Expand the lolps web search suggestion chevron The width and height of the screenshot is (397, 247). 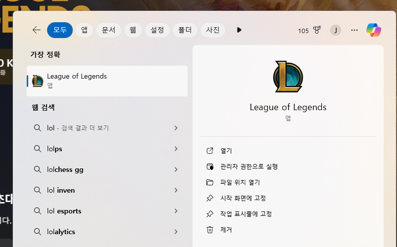point(176,149)
